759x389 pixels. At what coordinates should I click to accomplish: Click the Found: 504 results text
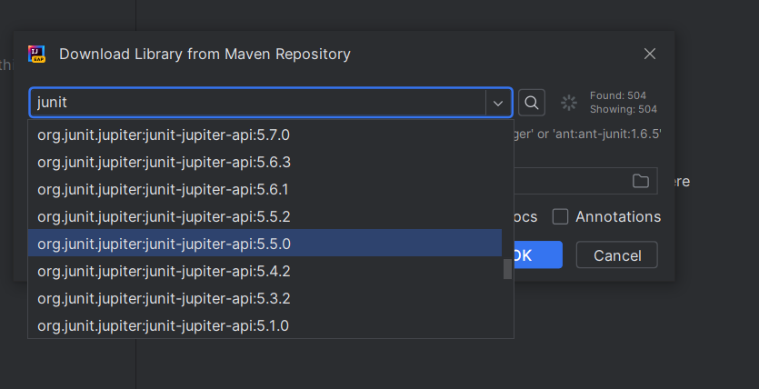(618, 95)
